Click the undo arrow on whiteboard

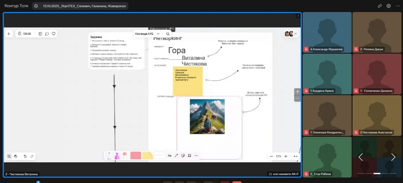click(25, 156)
